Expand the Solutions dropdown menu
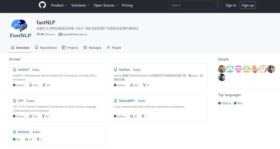The width and height of the screenshot is (280, 149). tap(80, 5)
